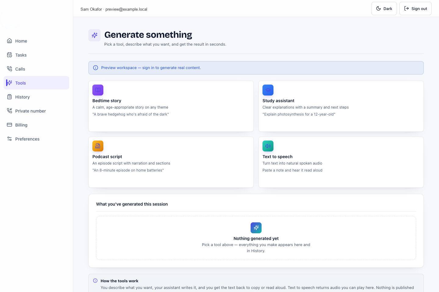Click the Preferences label in sidebar

point(27,139)
